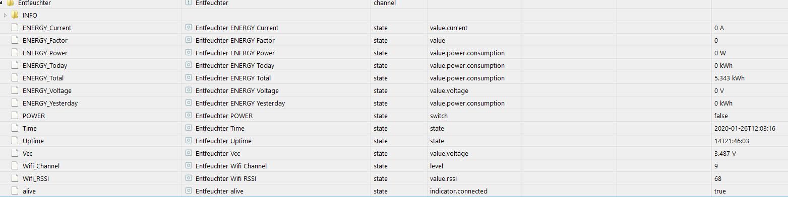The image size is (788, 197).
Task: Click the Uptime tree entry
Action: coord(33,141)
